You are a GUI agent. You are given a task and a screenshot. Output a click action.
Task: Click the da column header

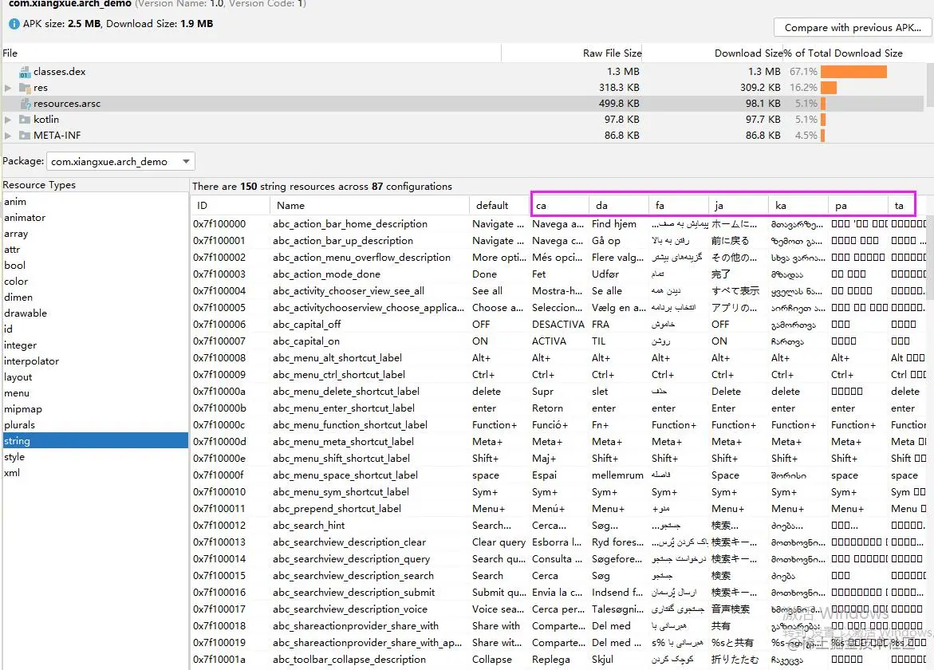[x=619, y=206]
